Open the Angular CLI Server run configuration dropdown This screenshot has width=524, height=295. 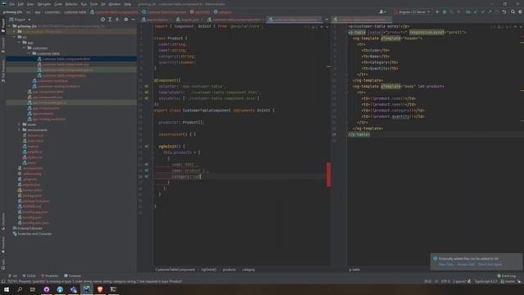click(413, 11)
